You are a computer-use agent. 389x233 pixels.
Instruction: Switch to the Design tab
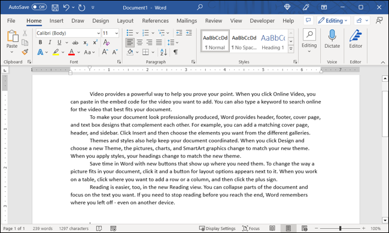coord(101,21)
